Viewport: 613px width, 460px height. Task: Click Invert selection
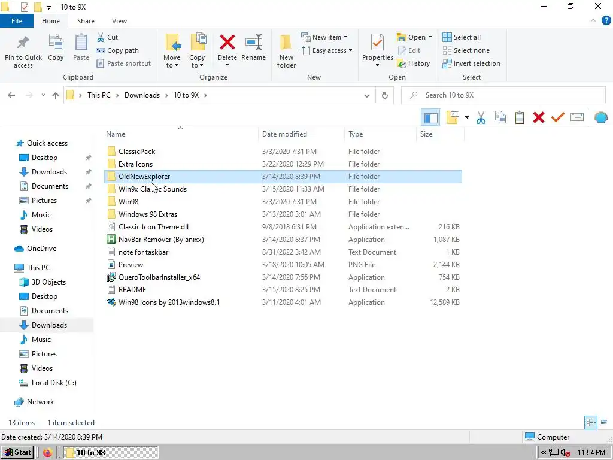[x=472, y=63]
